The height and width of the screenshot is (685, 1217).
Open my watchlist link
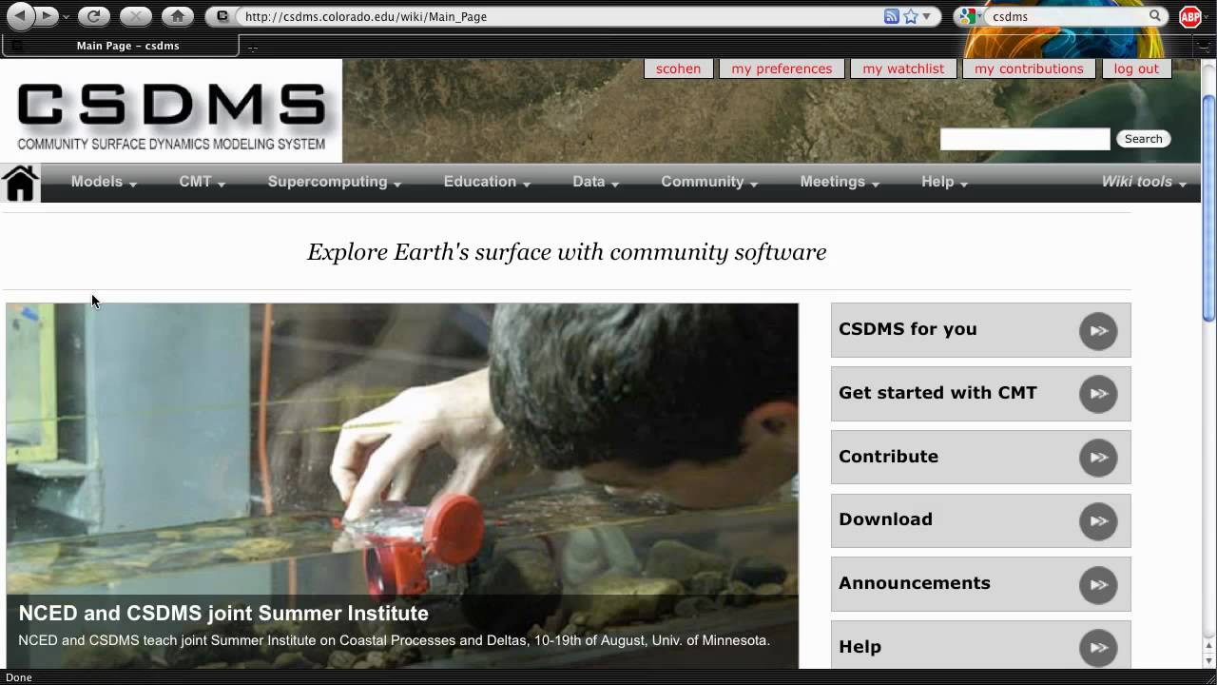(903, 68)
